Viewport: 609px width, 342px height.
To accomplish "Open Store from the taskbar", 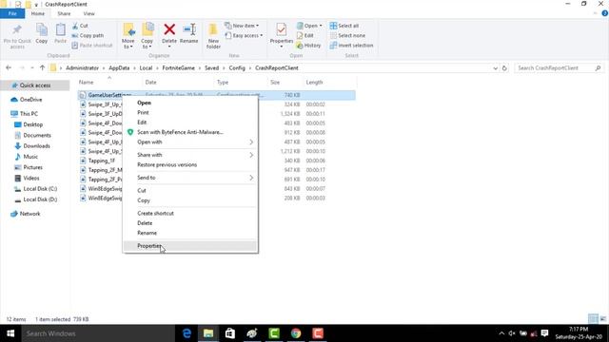I will point(230,333).
